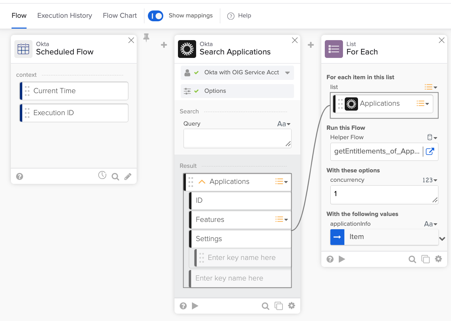The width and height of the screenshot is (451, 321).
Task: Close the Scheduled Flow card
Action: [131, 40]
